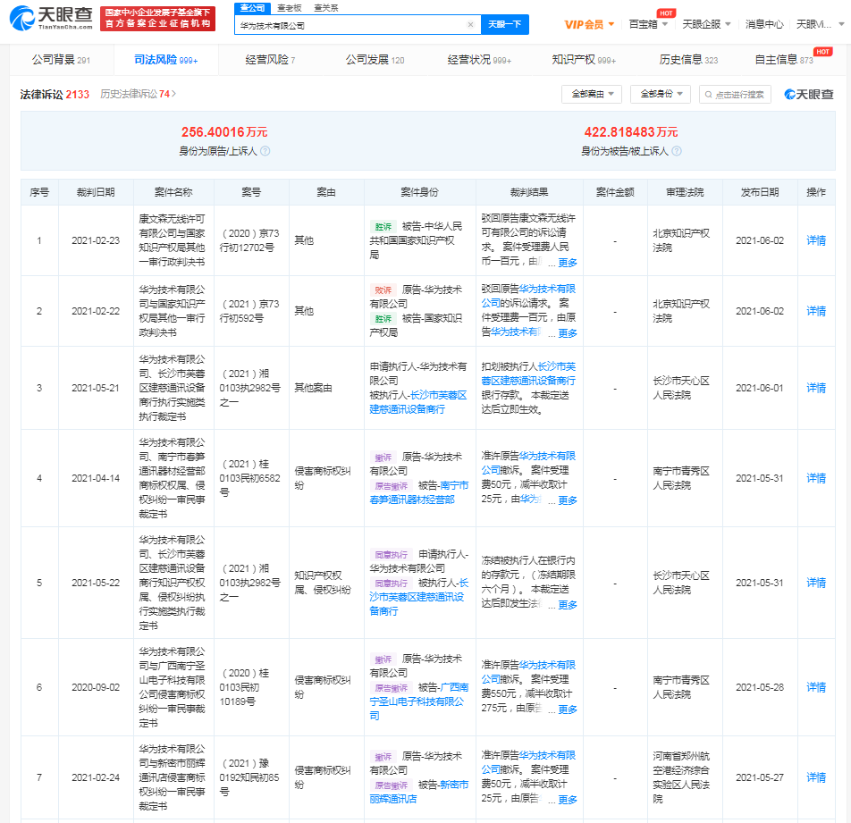
Task: Expand 更多 in row 4 judgment result
Action: click(x=568, y=500)
